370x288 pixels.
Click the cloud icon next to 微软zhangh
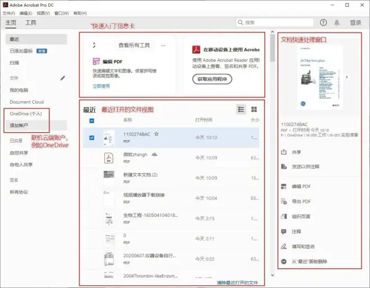tap(155, 155)
